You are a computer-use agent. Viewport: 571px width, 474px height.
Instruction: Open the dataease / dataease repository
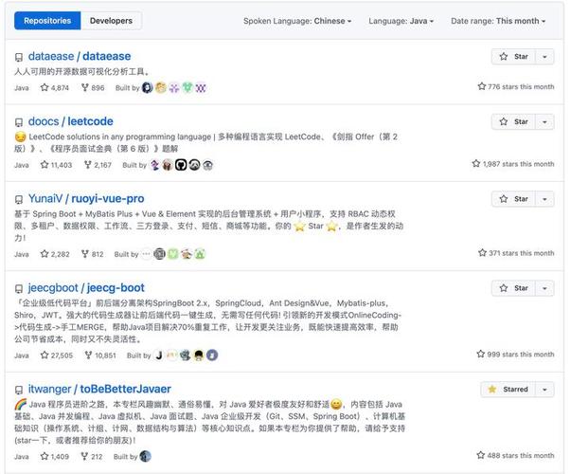click(x=80, y=56)
